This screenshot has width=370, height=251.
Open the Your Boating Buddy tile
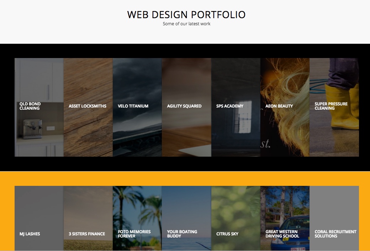[x=187, y=218]
